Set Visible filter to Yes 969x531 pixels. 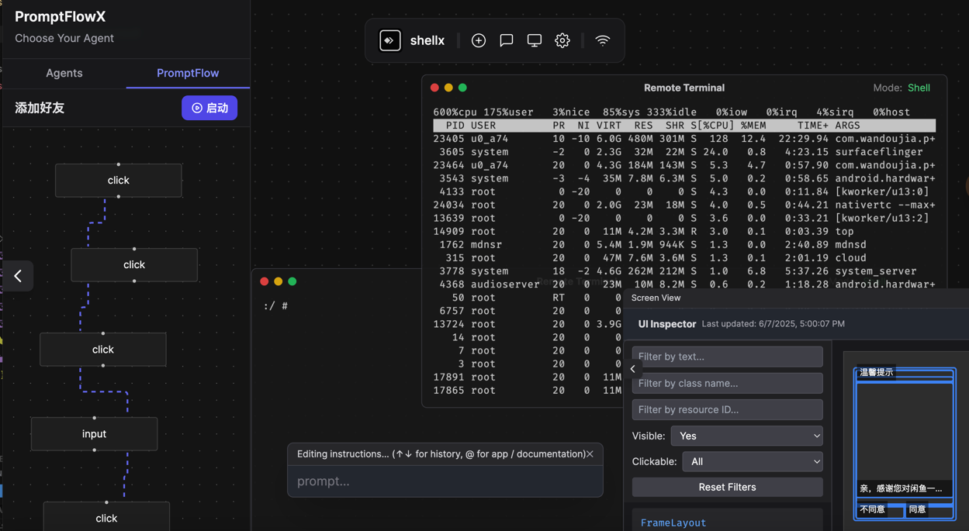(x=746, y=436)
